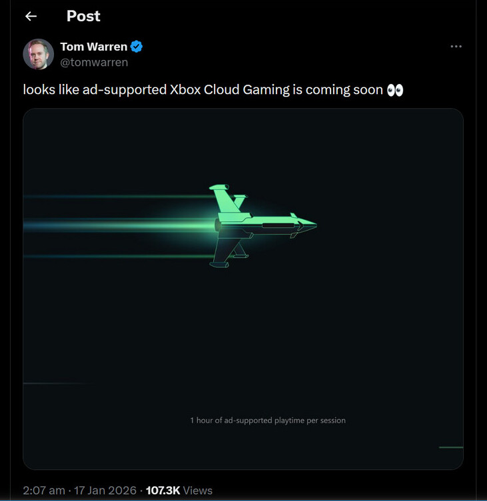Open the three-dot more options menu
This screenshot has width=487, height=501.
[456, 47]
